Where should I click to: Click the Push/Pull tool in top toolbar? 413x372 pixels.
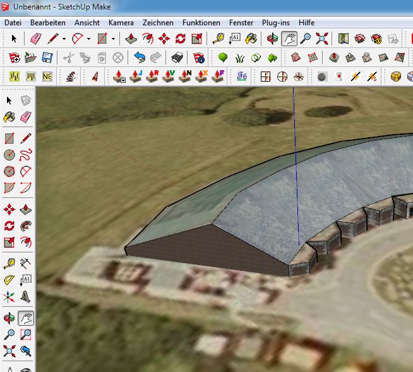click(131, 39)
